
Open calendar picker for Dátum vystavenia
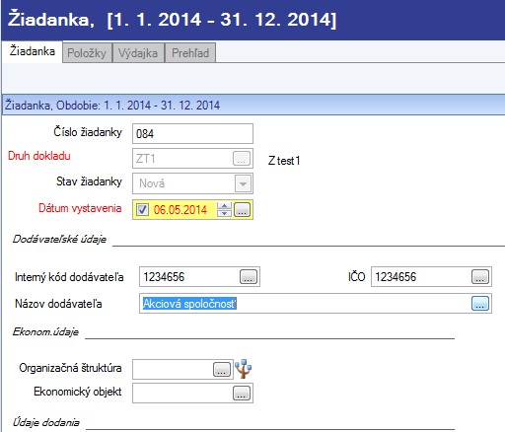[x=242, y=210]
